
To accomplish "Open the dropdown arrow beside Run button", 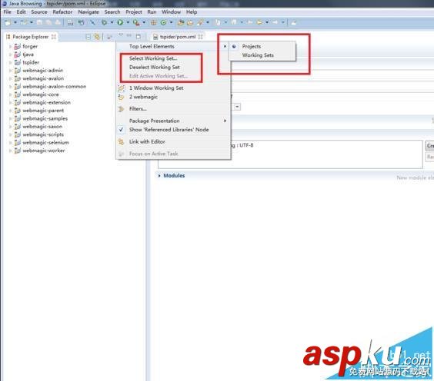I will 128,22.
